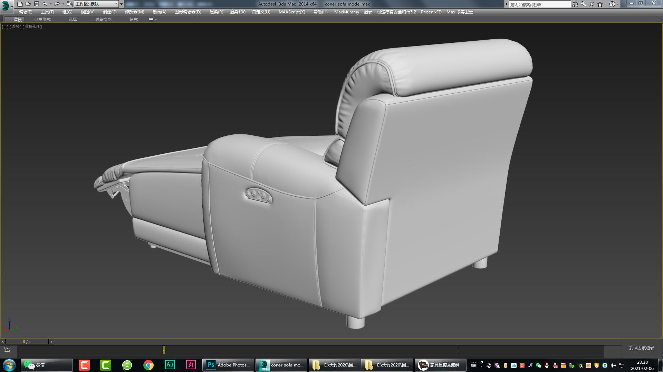663x372 pixels.
Task: Click the favorites star icon in the InfoCenter
Action: (x=600, y=4)
